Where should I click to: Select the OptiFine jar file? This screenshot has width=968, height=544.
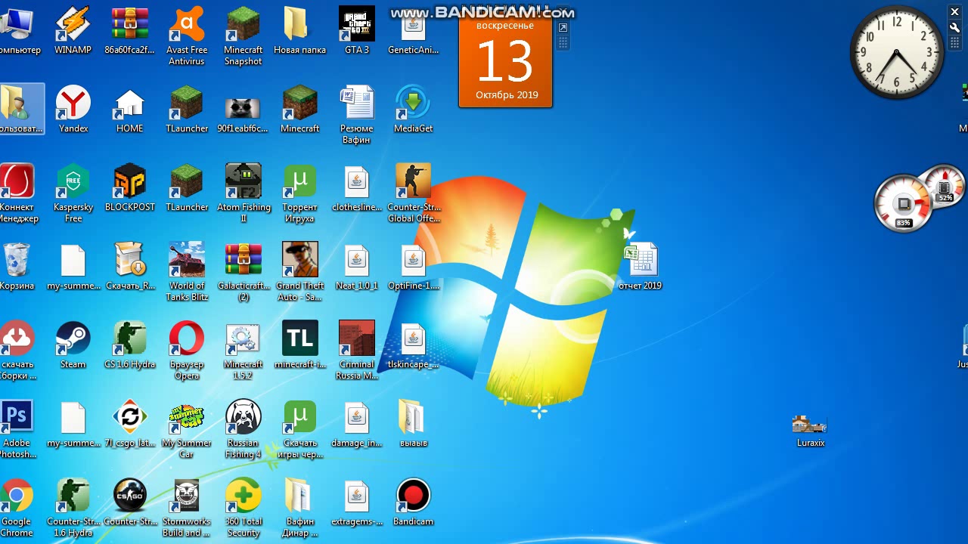(x=414, y=266)
